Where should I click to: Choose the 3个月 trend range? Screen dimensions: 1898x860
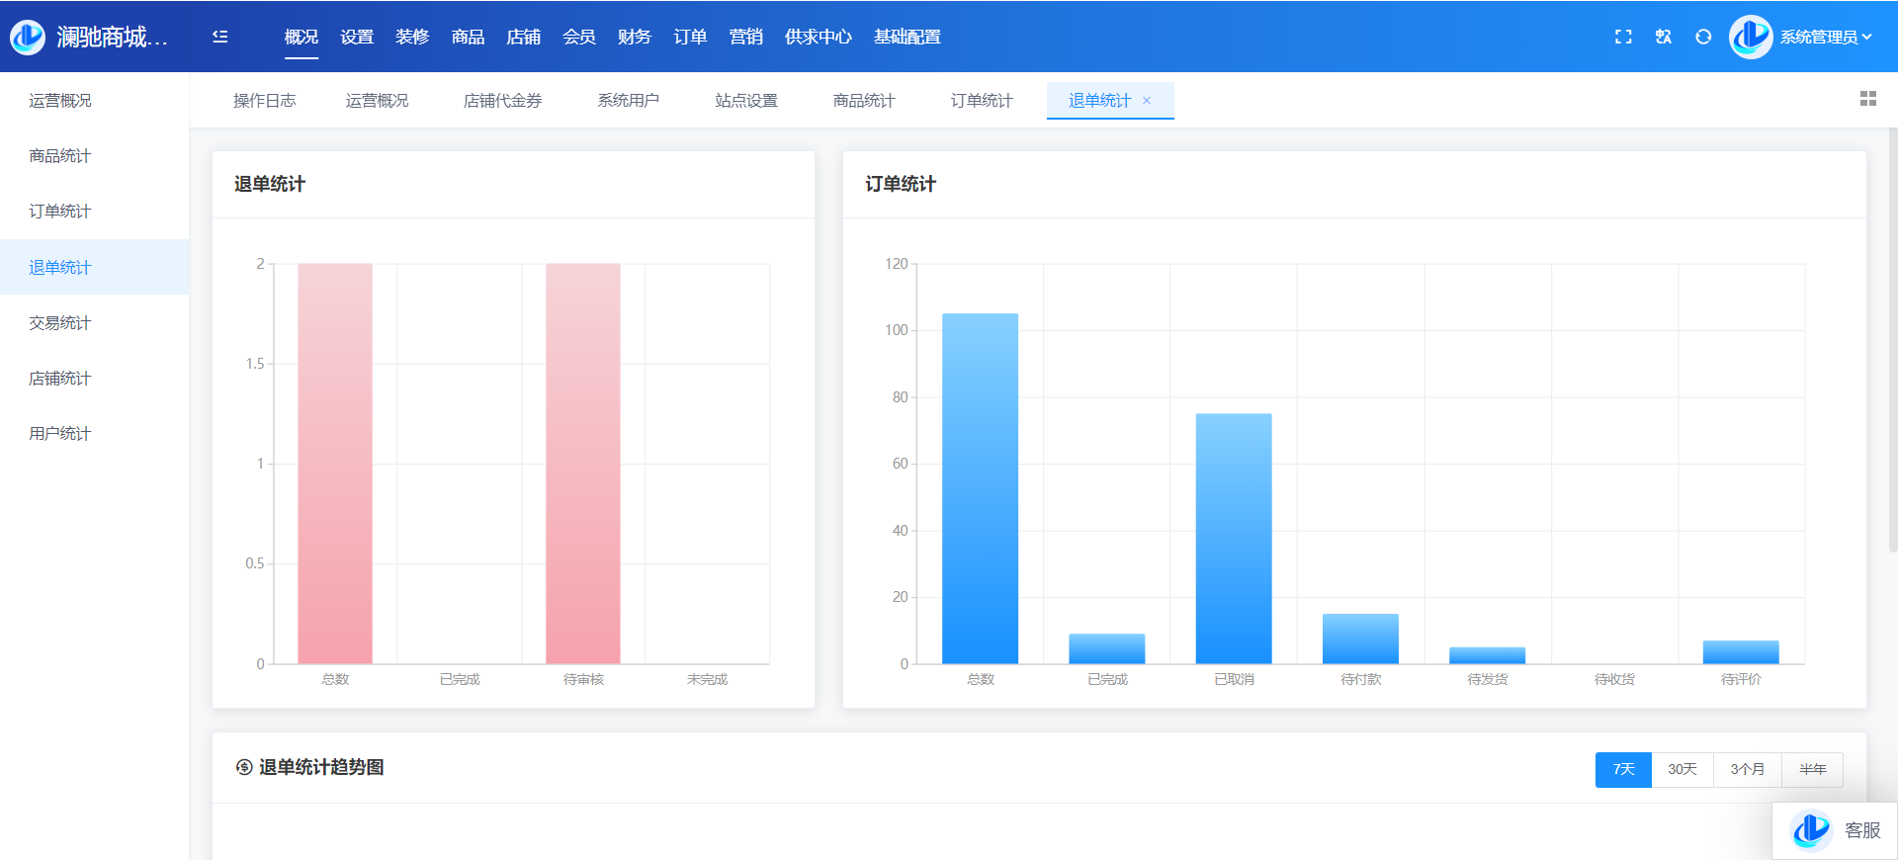1747,769
